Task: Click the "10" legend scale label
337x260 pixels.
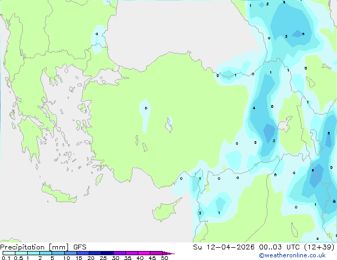Action: point(66,258)
